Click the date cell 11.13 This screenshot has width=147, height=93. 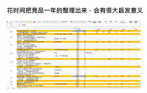pos(11,62)
